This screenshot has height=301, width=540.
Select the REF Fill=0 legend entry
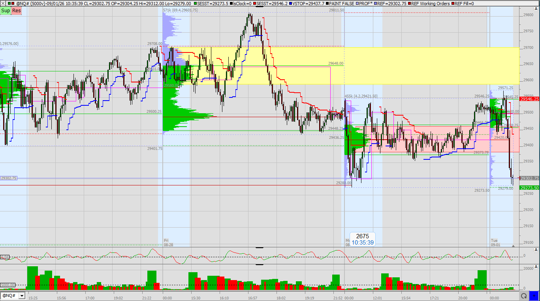(462, 4)
